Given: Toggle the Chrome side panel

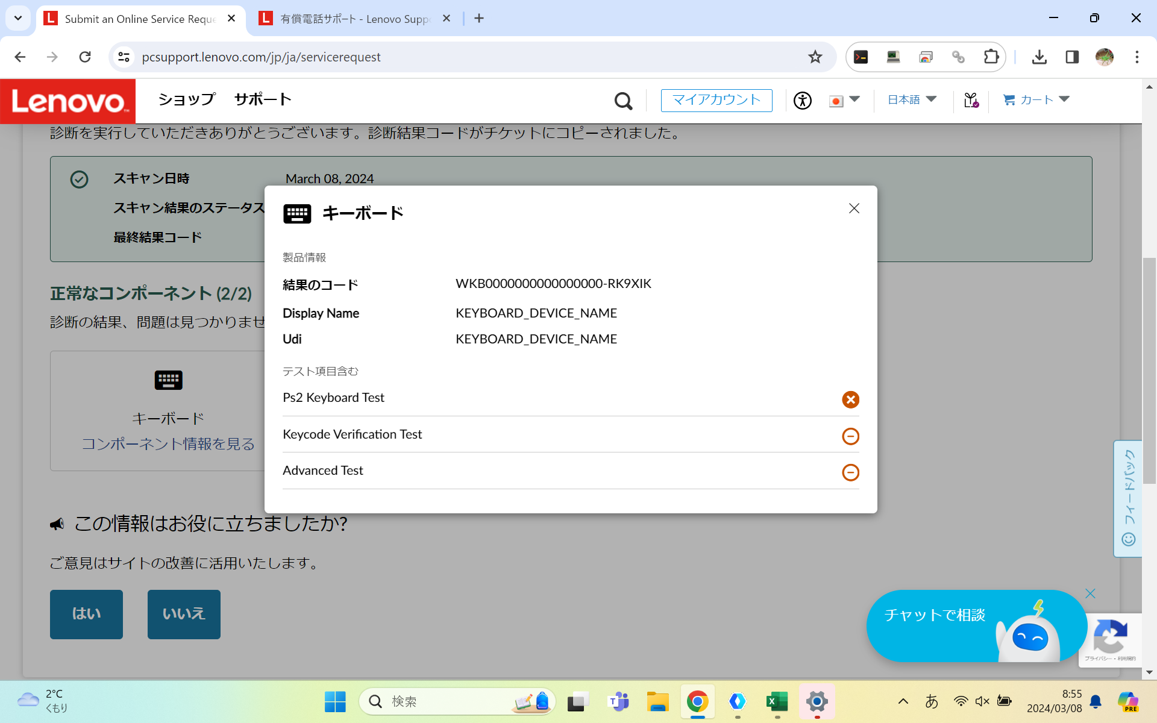Looking at the screenshot, I should click(x=1071, y=57).
